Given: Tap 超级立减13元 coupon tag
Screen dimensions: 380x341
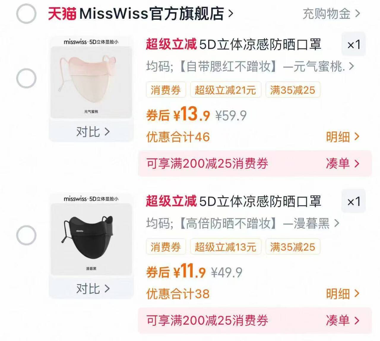Looking at the screenshot, I should point(225,247).
